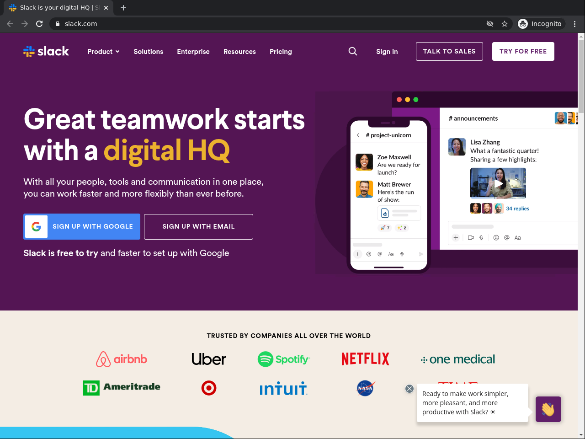The image size is (585, 439).
Task: Click the Talk to Sales button
Action: (449, 51)
